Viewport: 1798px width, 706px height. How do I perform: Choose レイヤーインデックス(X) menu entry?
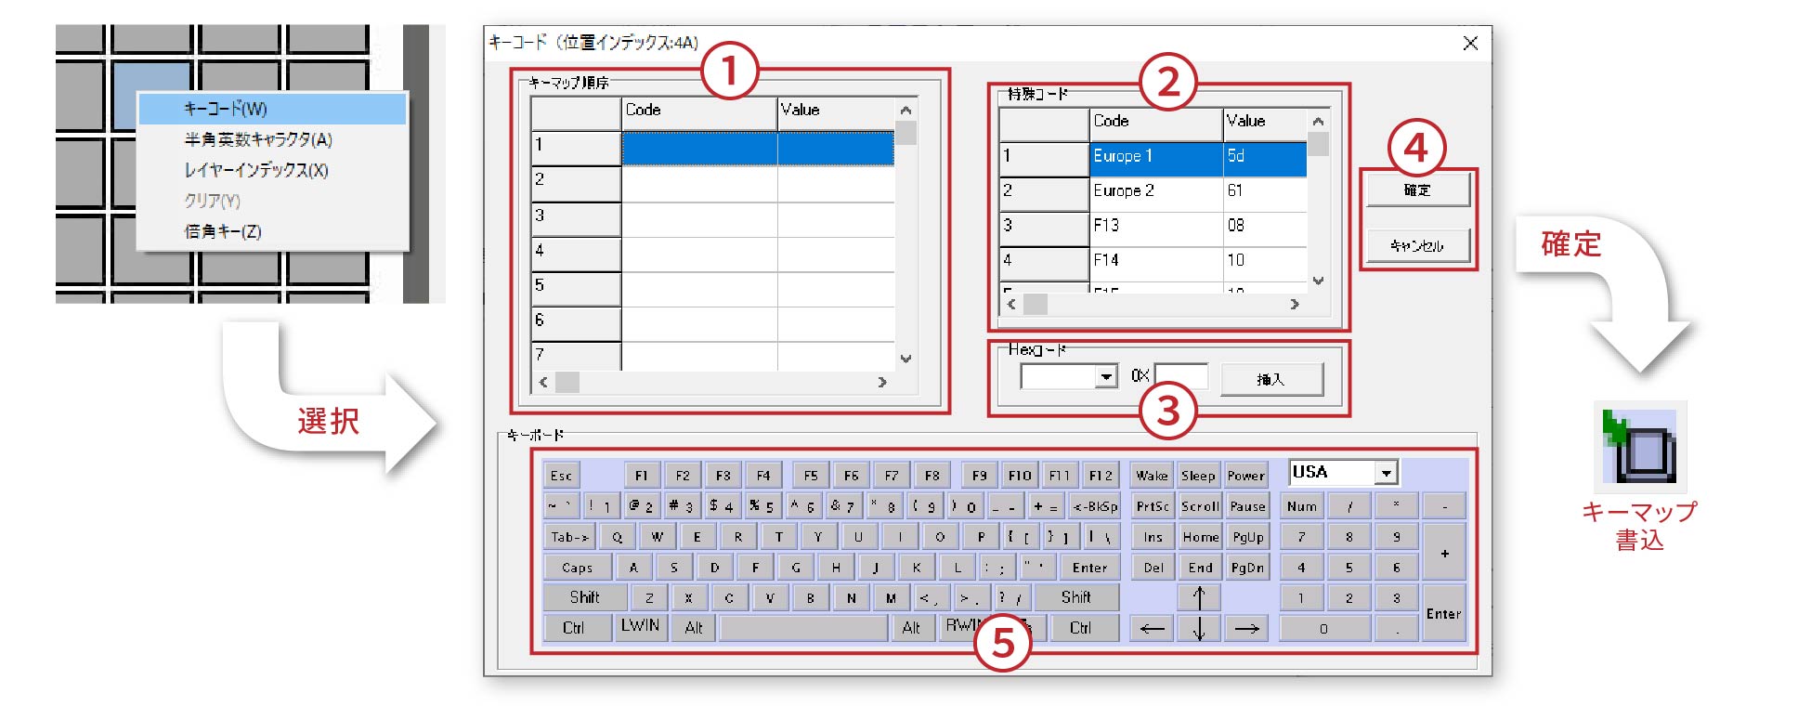pyautogui.click(x=272, y=170)
